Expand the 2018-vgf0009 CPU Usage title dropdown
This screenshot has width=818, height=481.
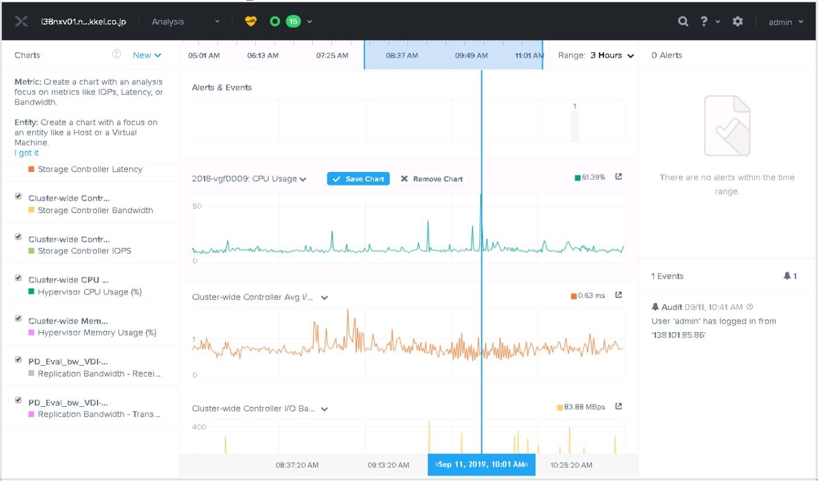[x=303, y=179]
